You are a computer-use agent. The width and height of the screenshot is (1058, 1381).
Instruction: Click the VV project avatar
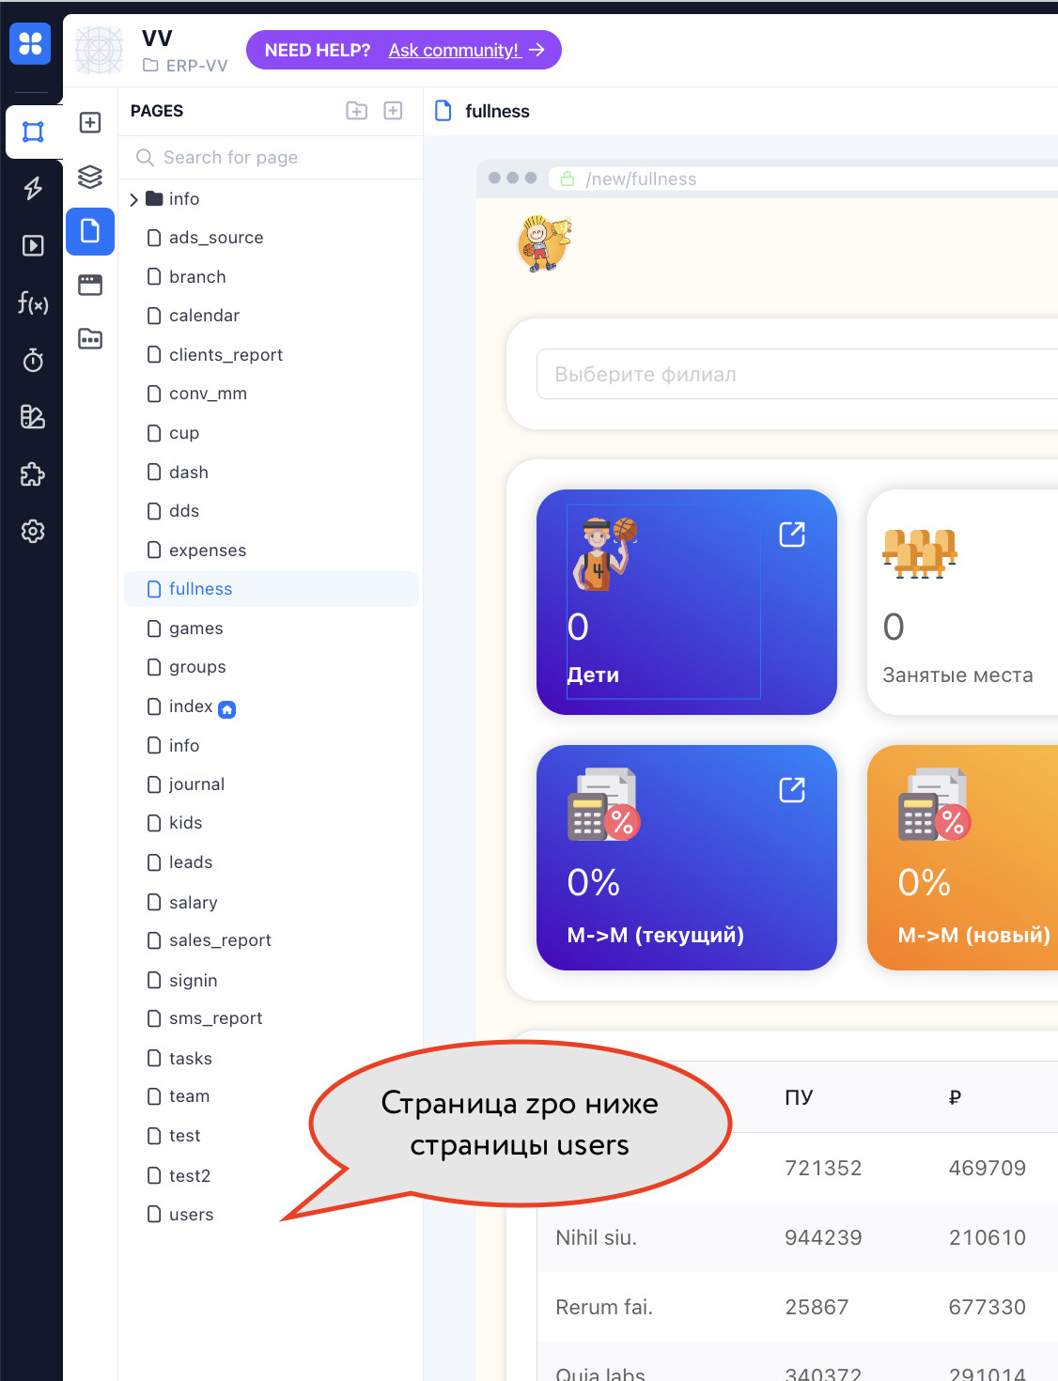tap(100, 51)
